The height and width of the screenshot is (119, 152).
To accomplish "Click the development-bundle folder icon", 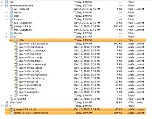I will 7,5.
